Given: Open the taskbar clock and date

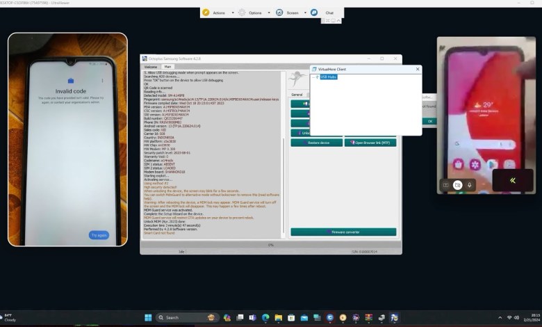Looking at the screenshot, I should (532, 317).
